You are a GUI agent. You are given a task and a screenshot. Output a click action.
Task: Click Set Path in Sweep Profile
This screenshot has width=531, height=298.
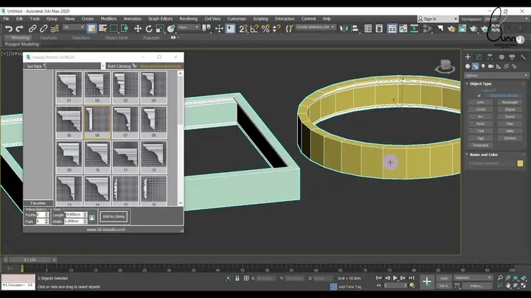tap(35, 66)
